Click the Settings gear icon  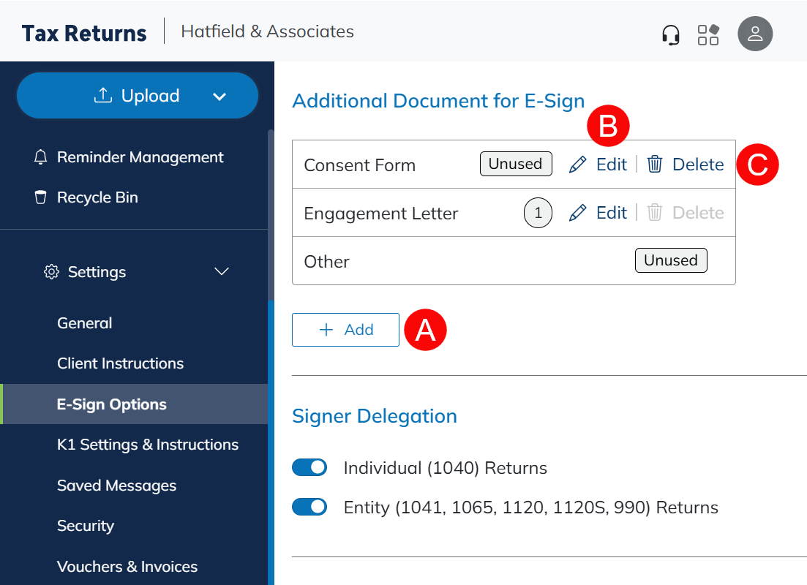point(51,272)
